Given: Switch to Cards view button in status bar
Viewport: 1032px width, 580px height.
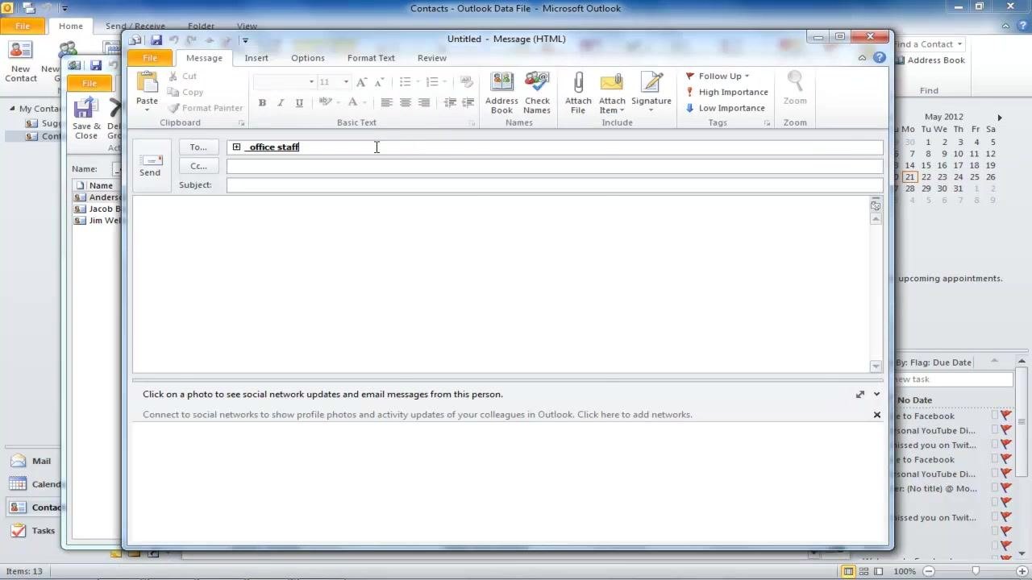Looking at the screenshot, I should 864,571.
